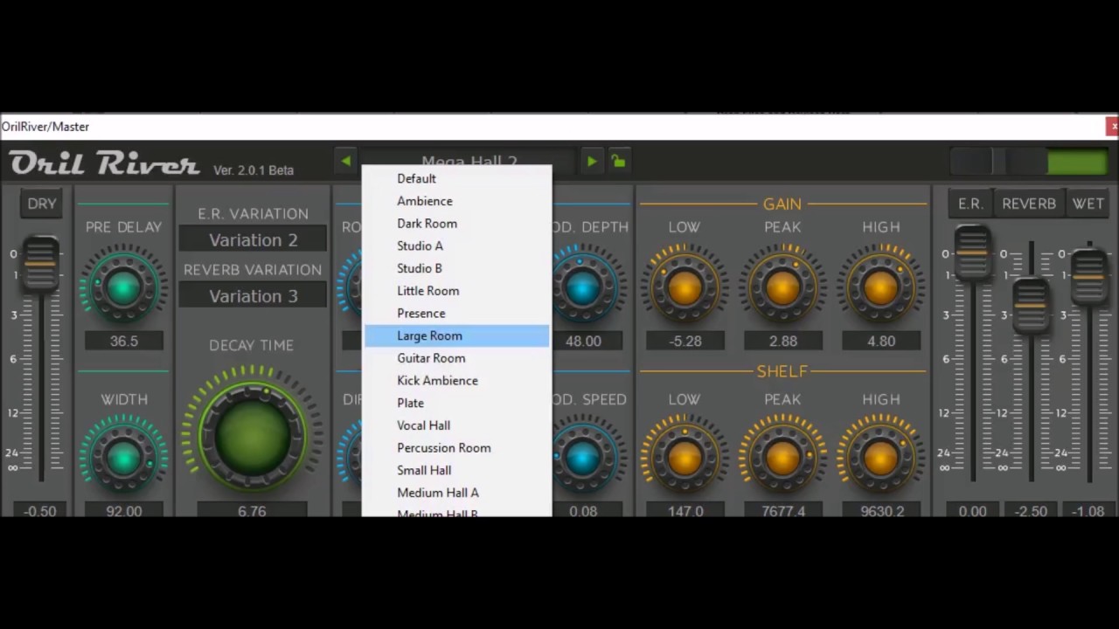
Task: Pick Percussion Room from the list
Action: [457, 448]
